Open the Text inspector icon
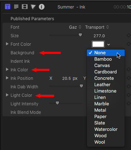The image size is (131, 150). (x=16, y=7)
